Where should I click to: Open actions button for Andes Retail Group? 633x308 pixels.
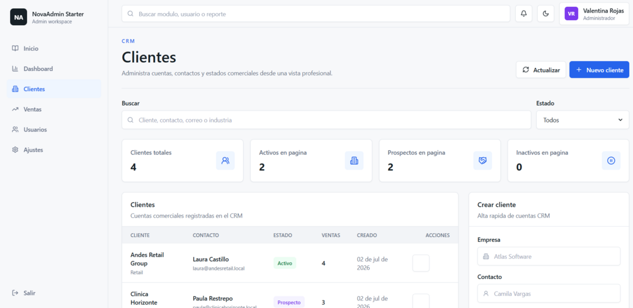421,263
